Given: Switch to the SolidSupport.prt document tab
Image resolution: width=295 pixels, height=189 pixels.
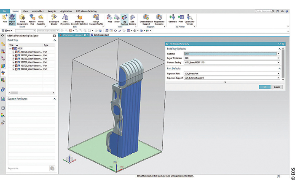Looking at the screenshot, I should click(100, 35).
